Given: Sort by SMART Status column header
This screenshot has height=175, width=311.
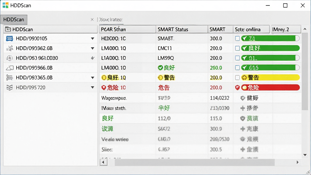Looking at the screenshot, I should point(182,29).
